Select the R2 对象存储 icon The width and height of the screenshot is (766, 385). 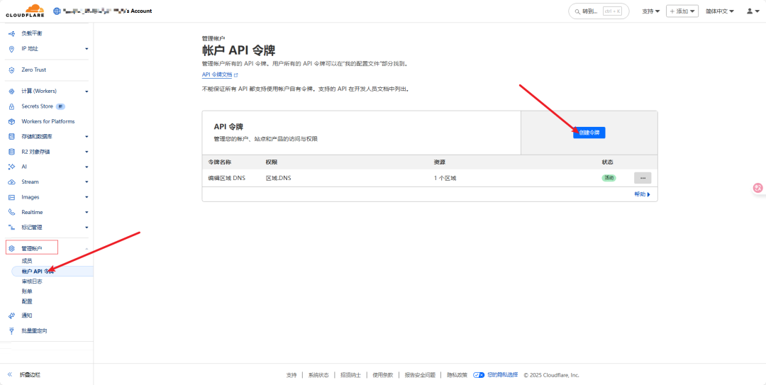(x=12, y=152)
